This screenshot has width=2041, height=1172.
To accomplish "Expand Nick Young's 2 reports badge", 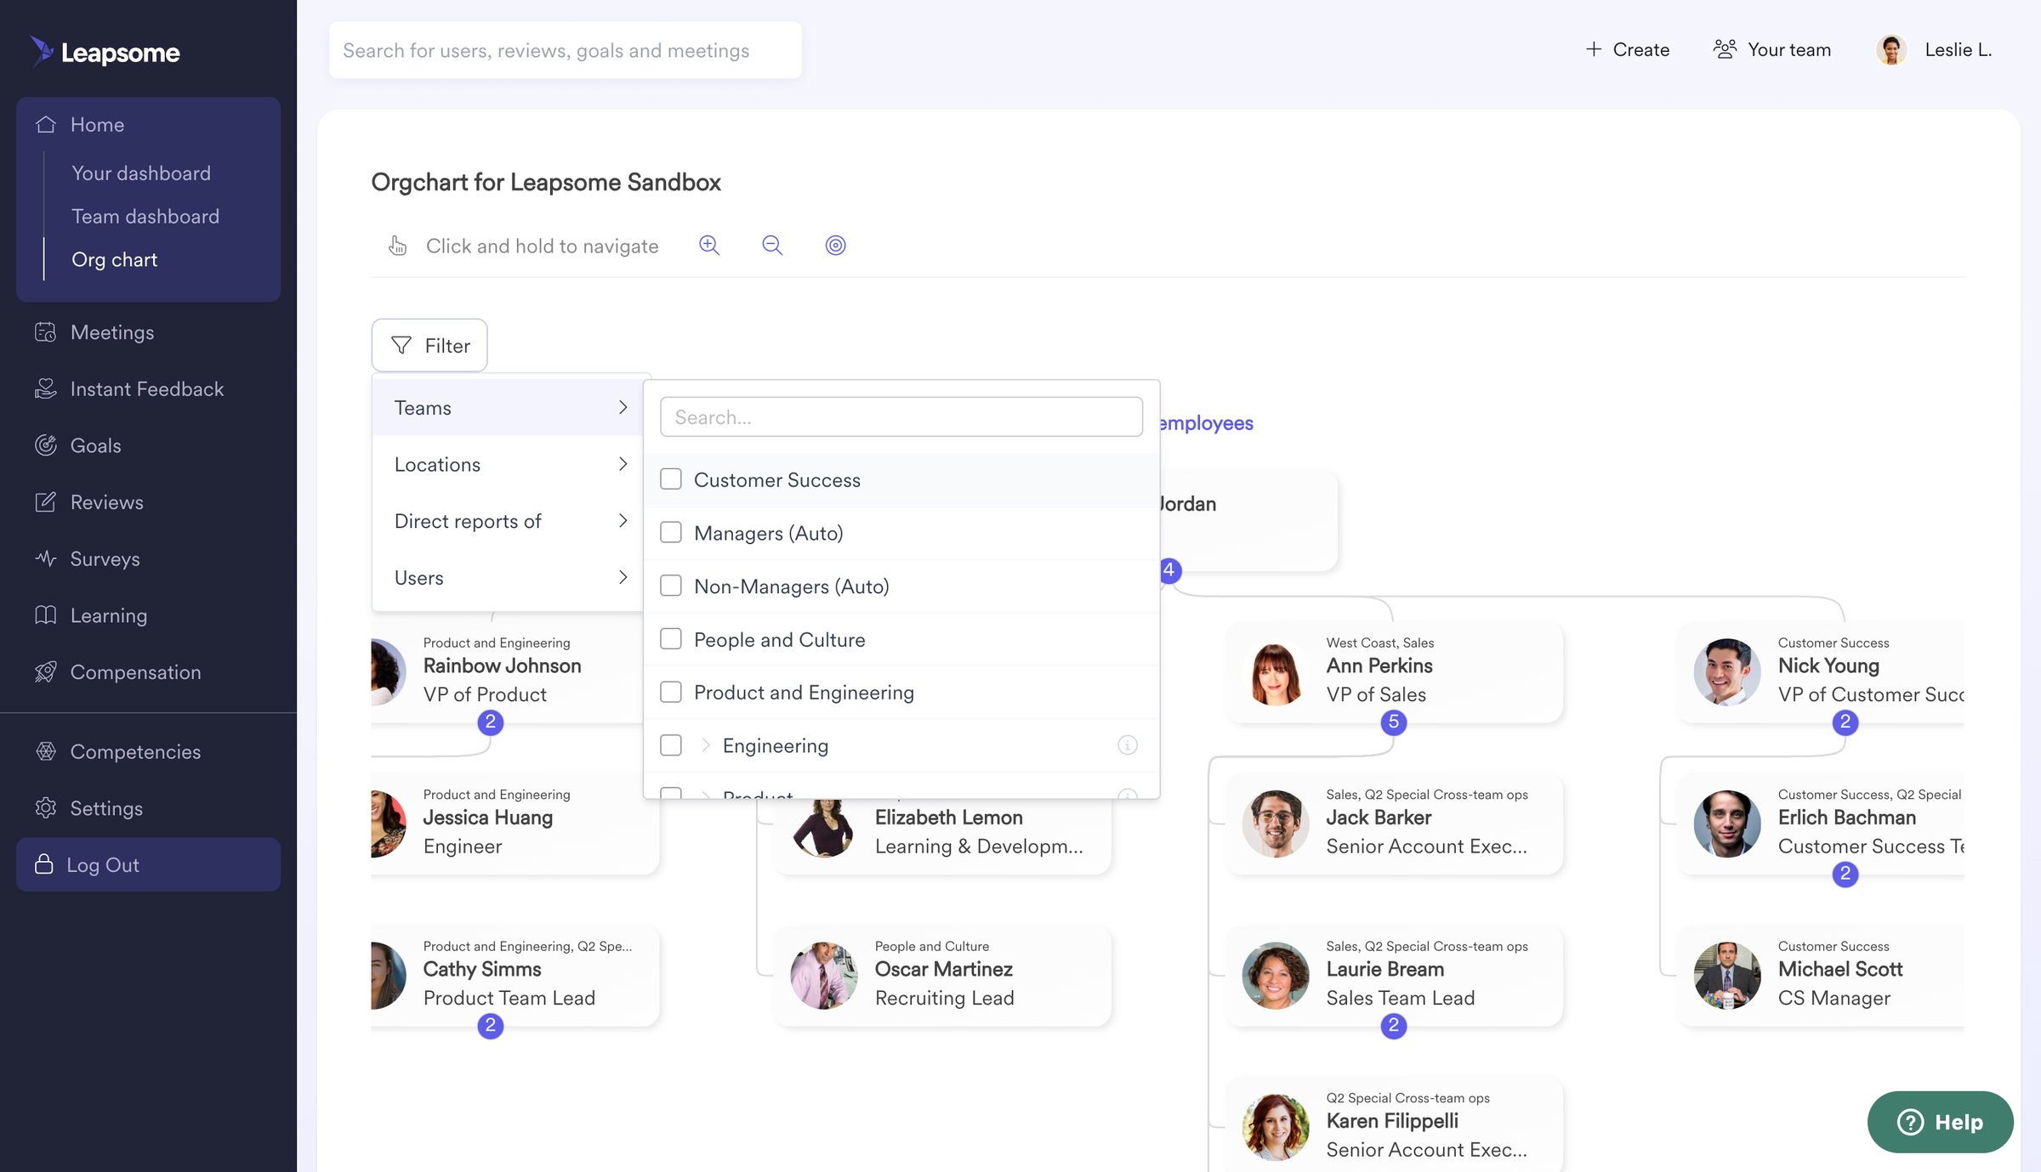I will (x=1845, y=722).
